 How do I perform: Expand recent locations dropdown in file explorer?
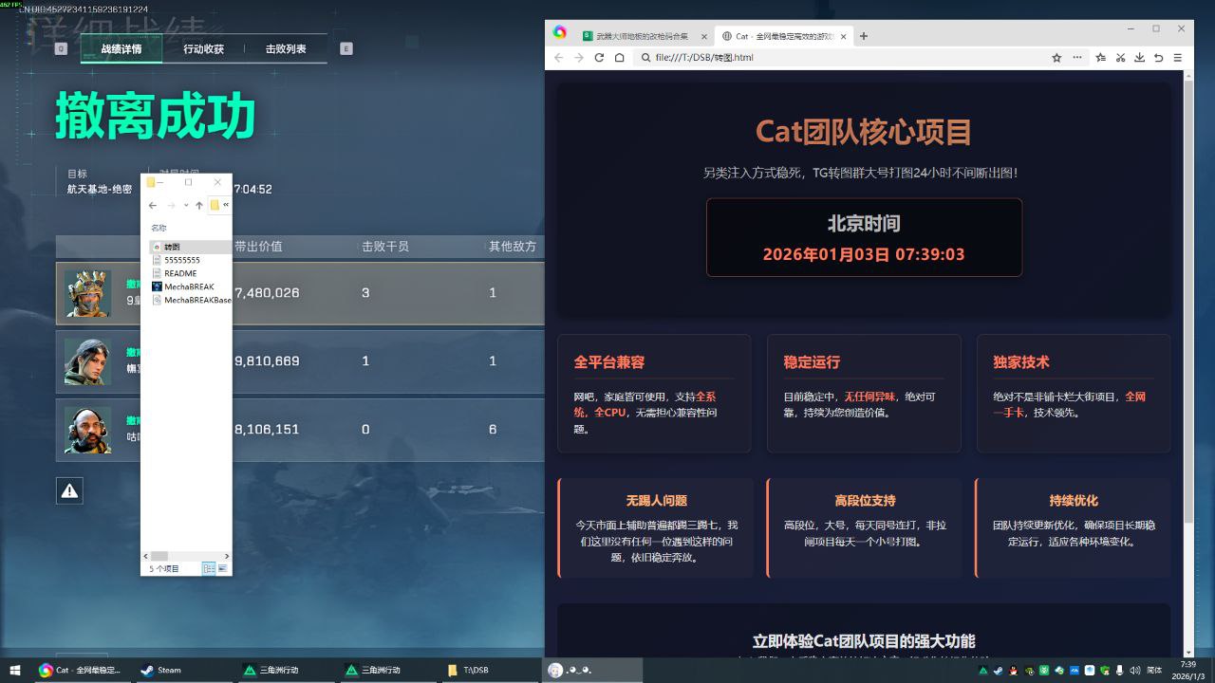pyautogui.click(x=186, y=205)
